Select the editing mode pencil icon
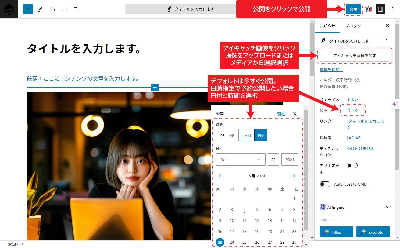Viewport: 400px width, 248px height. point(41,9)
